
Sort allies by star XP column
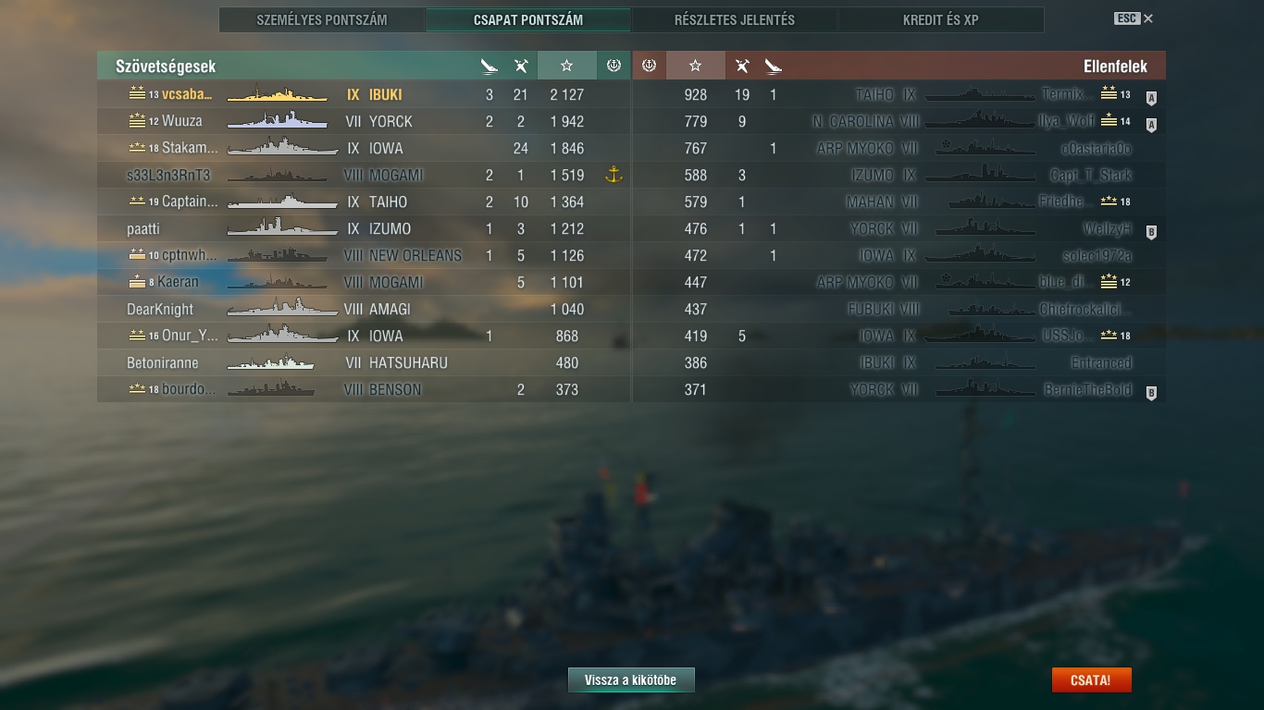click(566, 66)
